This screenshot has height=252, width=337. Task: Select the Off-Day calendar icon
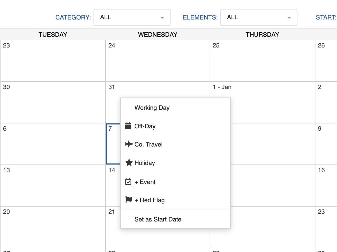pyautogui.click(x=128, y=126)
